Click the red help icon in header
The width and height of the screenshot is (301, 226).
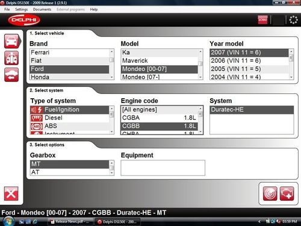click(x=262, y=20)
